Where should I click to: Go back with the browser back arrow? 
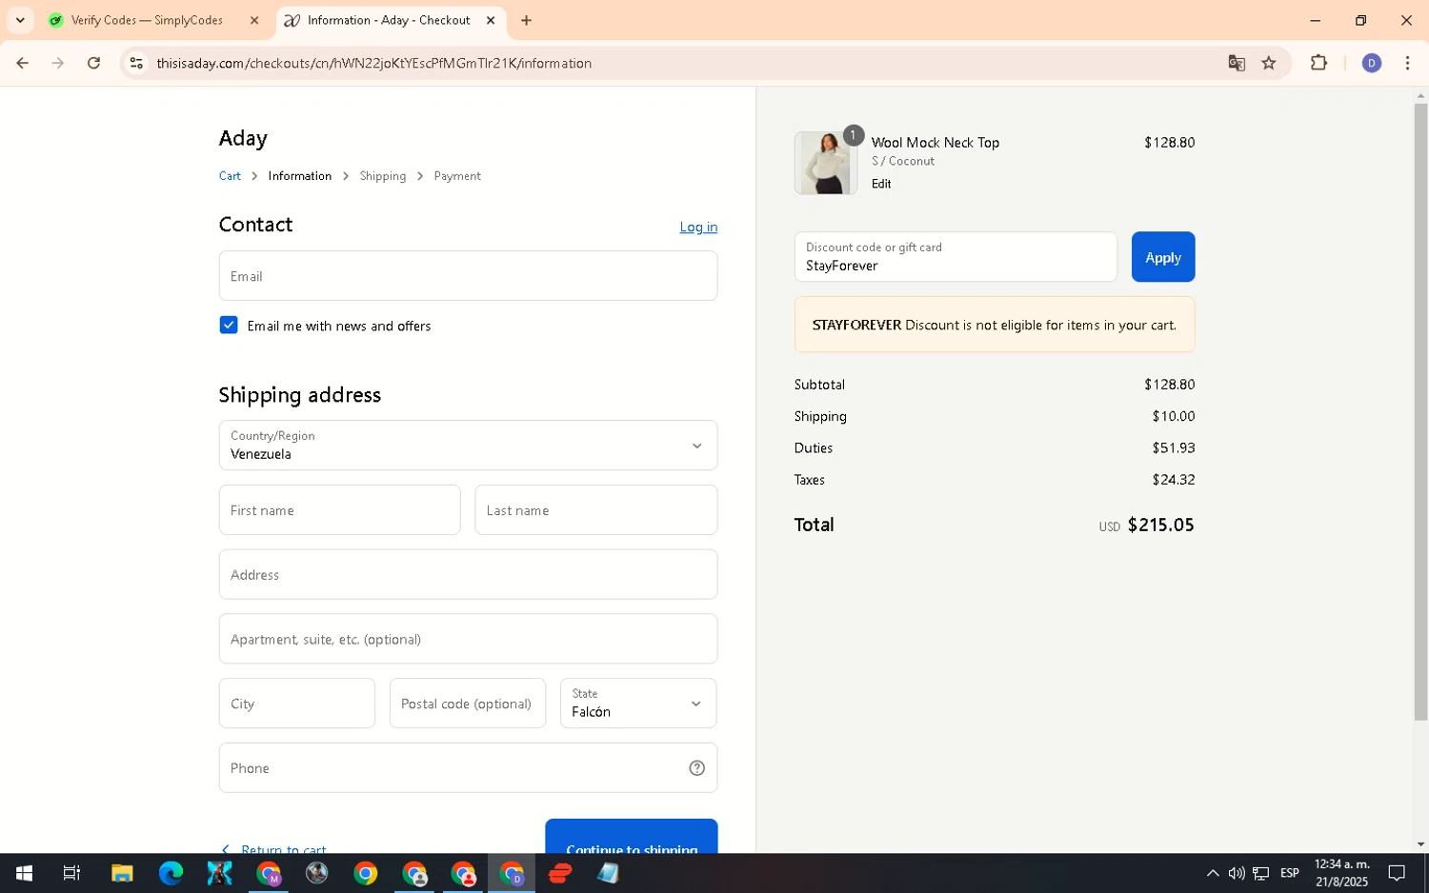tap(22, 63)
